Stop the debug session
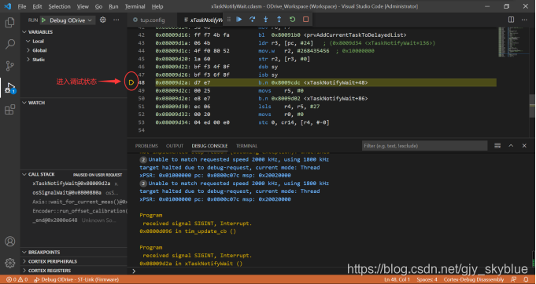The width and height of the screenshot is (536, 284). pyautogui.click(x=305, y=20)
